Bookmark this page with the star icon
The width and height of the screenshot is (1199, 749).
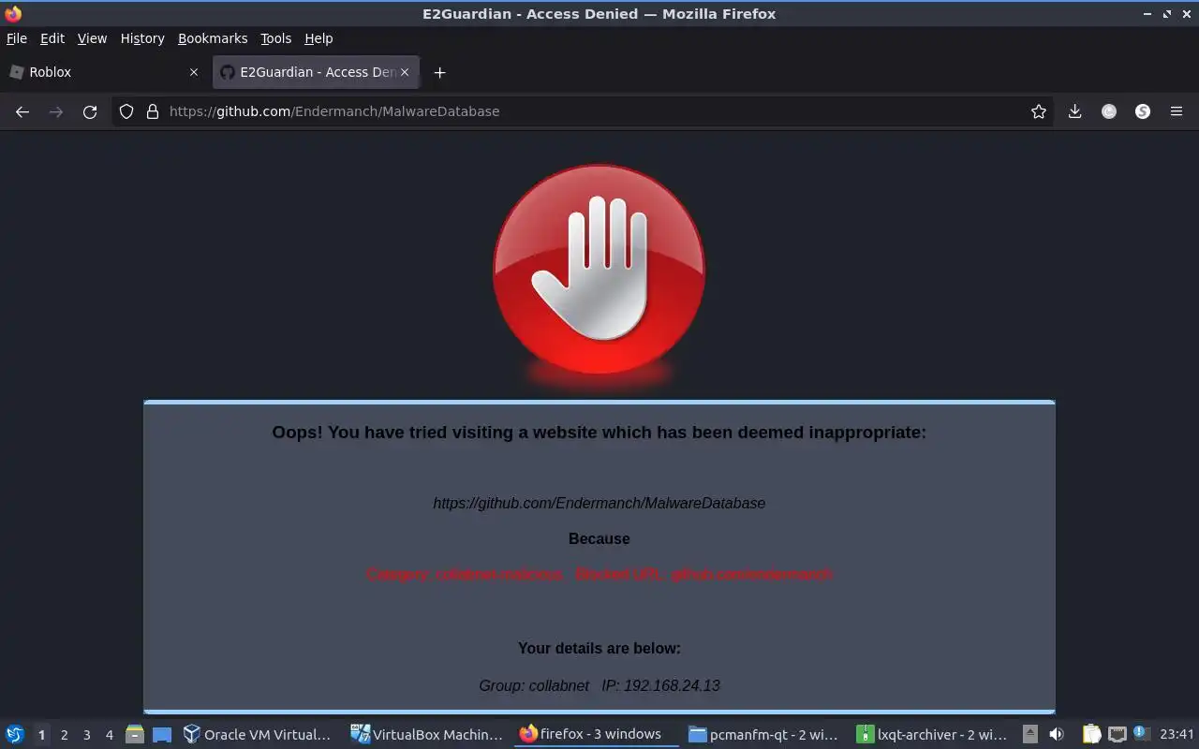coord(1038,111)
